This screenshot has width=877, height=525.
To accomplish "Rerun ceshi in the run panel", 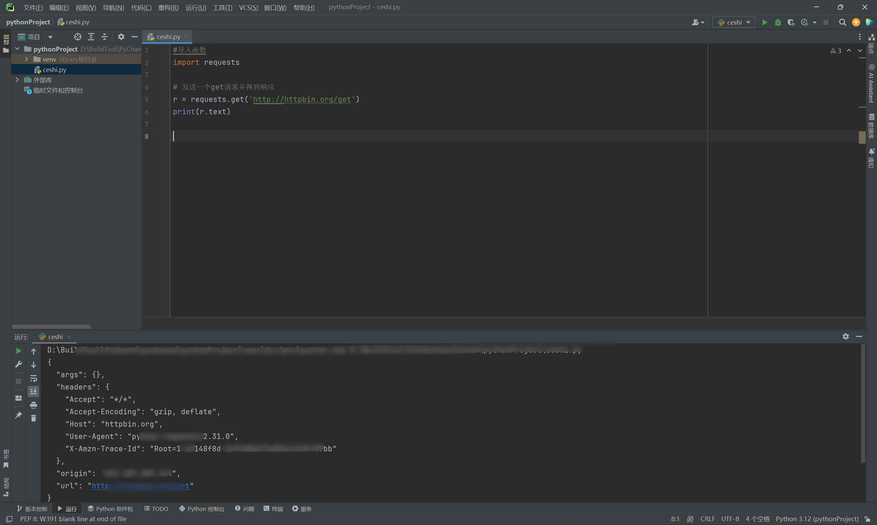I will (18, 351).
